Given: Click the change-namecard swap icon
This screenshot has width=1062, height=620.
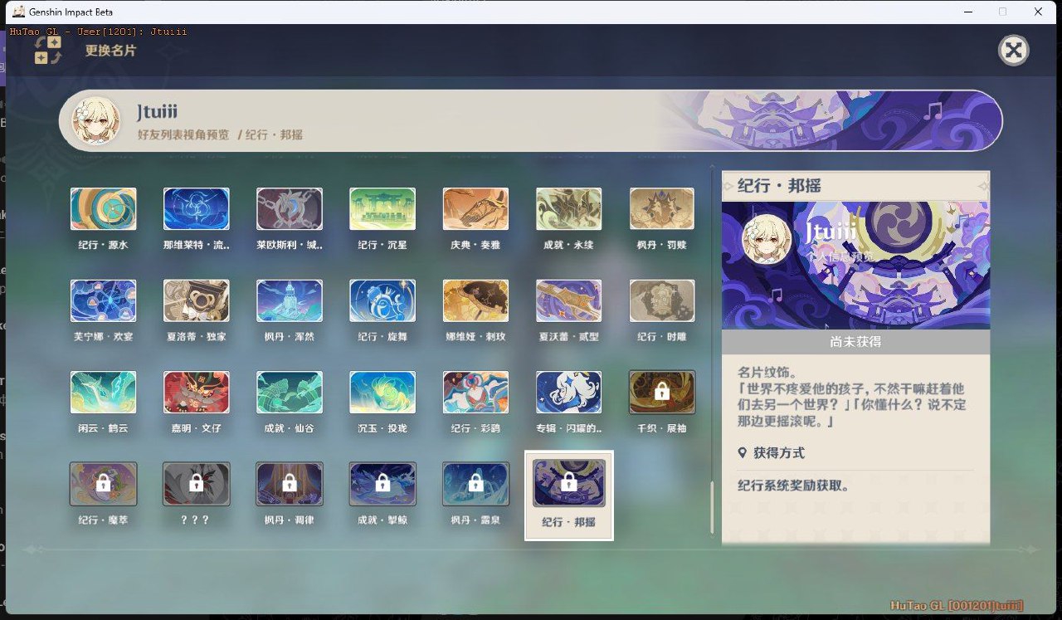Looking at the screenshot, I should [47, 50].
